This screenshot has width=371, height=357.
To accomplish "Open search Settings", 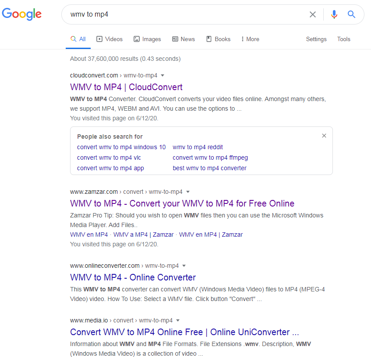I will [316, 39].
